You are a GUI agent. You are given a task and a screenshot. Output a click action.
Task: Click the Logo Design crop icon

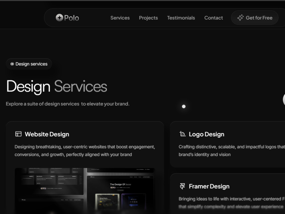pyautogui.click(x=182, y=134)
